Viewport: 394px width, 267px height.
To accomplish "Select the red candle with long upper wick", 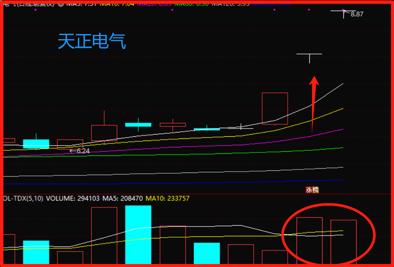I will click(x=104, y=128).
